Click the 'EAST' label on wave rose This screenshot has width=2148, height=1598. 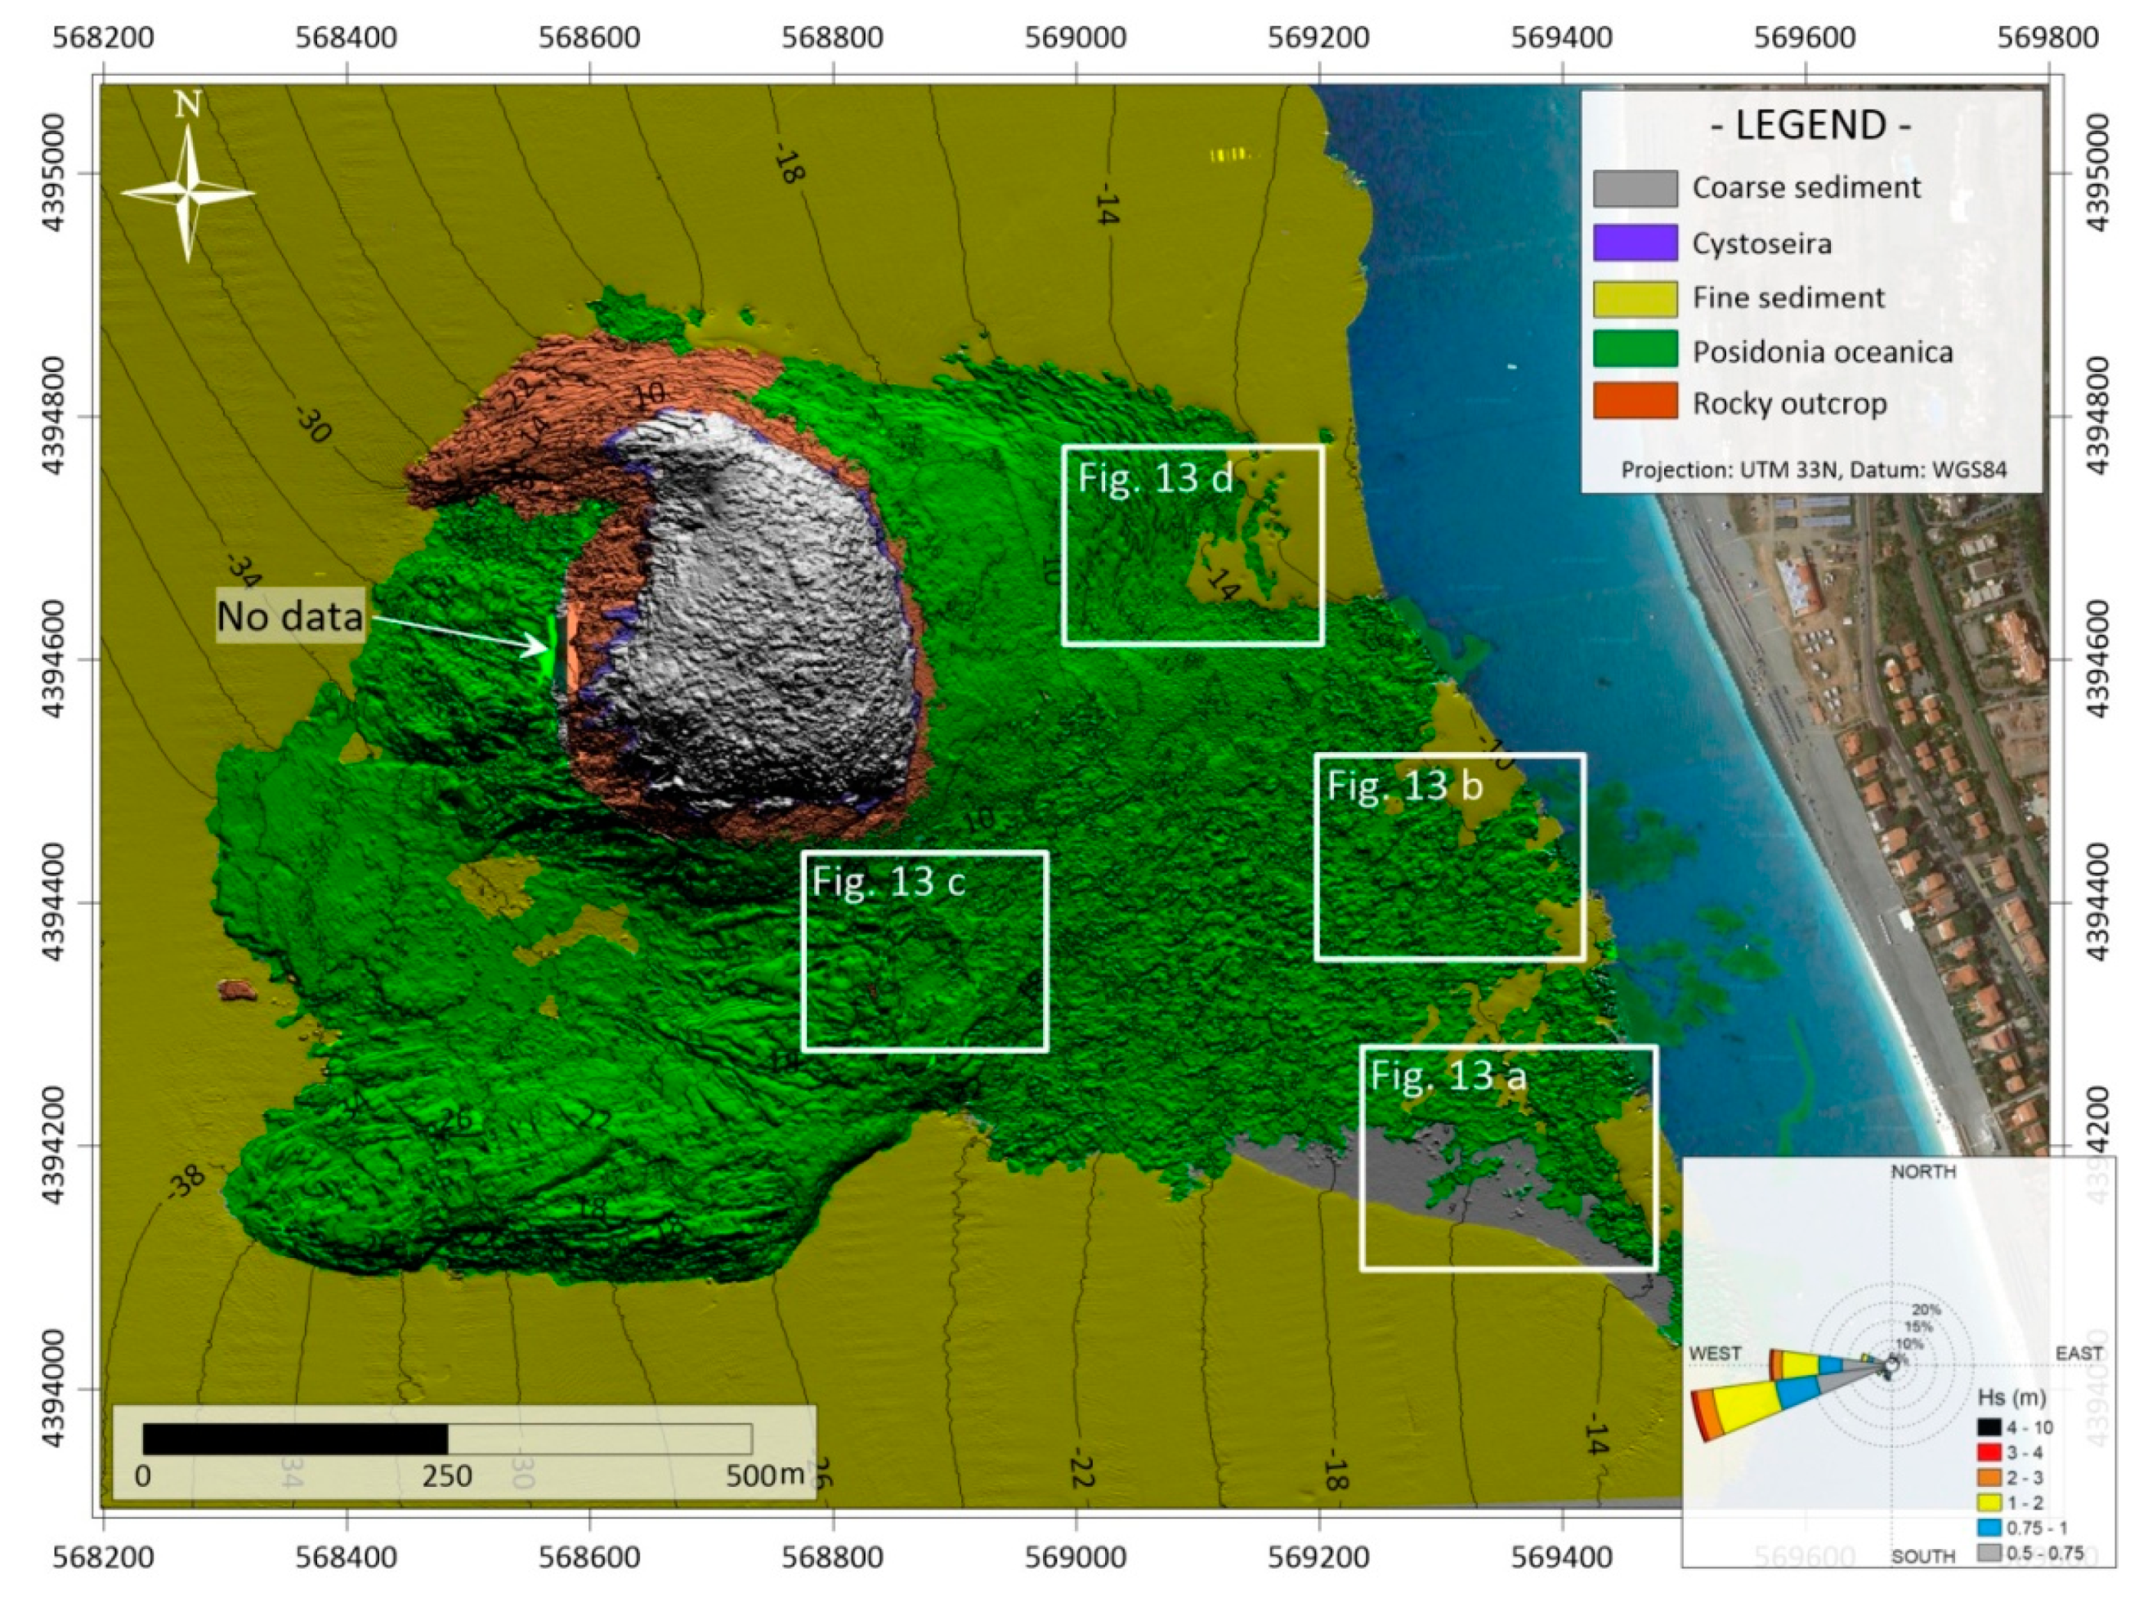click(x=2079, y=1354)
